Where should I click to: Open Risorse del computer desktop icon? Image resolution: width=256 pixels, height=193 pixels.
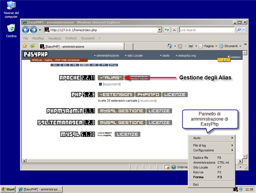pos(11,9)
